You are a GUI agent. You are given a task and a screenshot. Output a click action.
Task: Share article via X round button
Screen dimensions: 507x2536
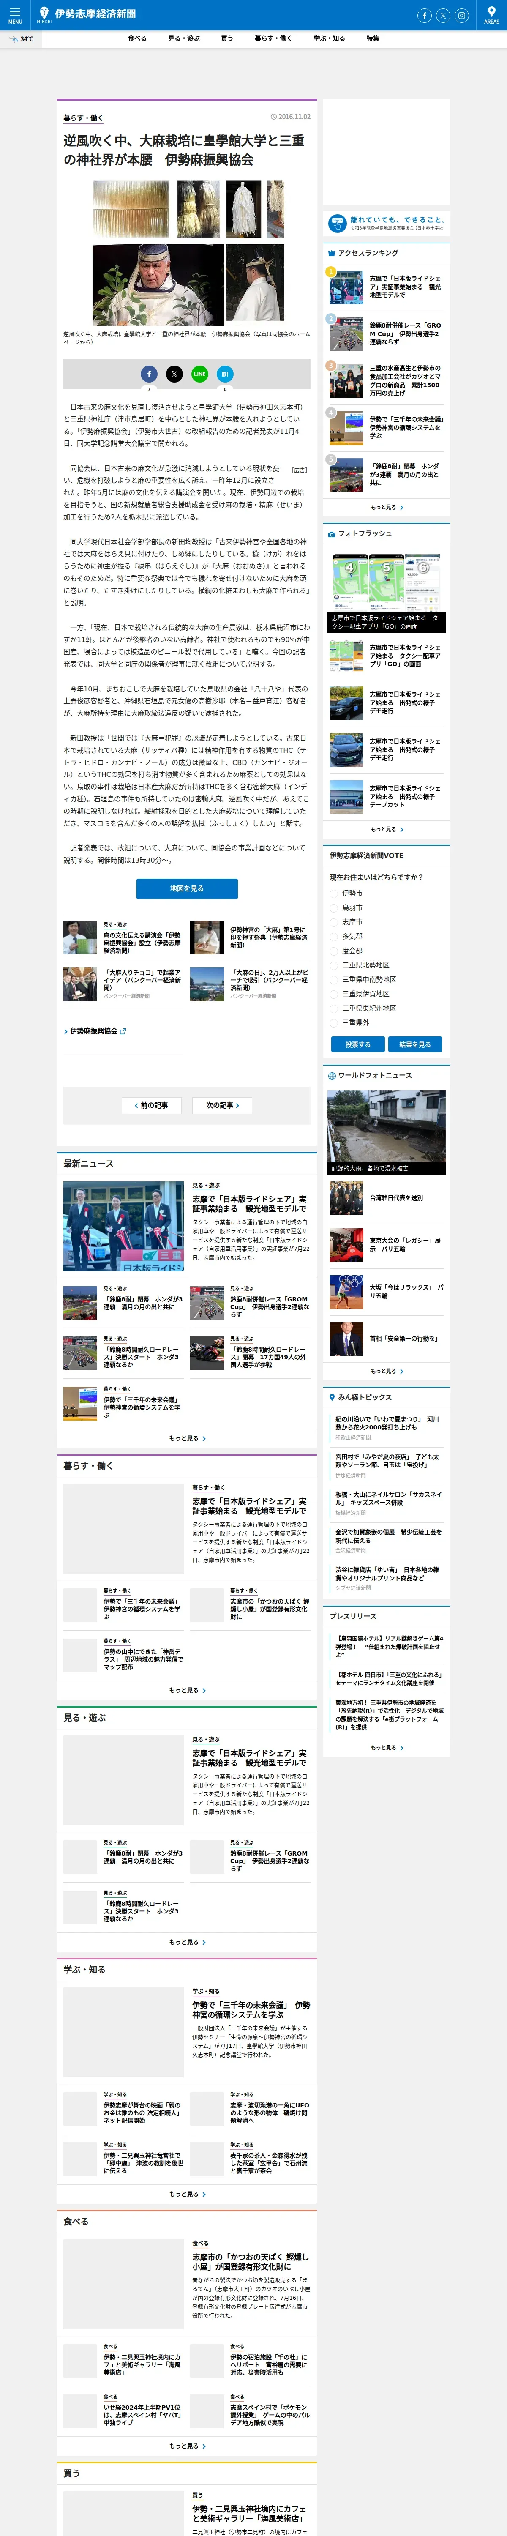pos(174,374)
